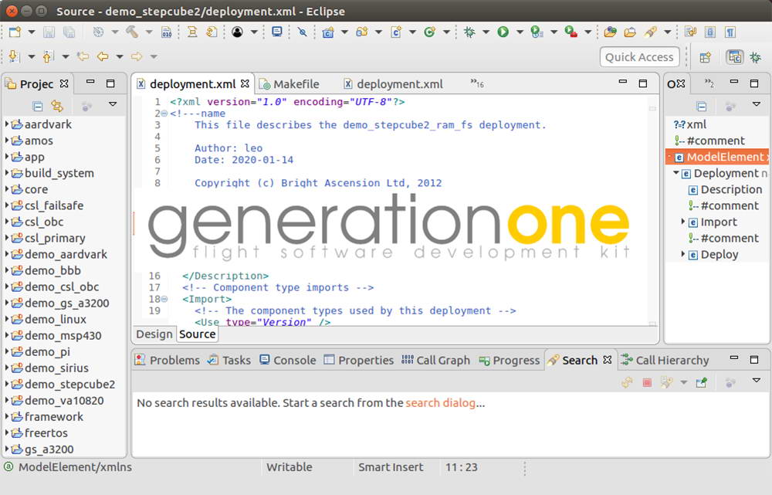Show hidden editor tabs list (16)

pos(476,83)
